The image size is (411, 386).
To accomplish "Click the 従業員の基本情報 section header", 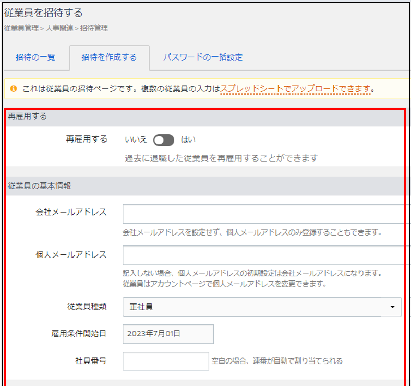I will (x=40, y=185).
